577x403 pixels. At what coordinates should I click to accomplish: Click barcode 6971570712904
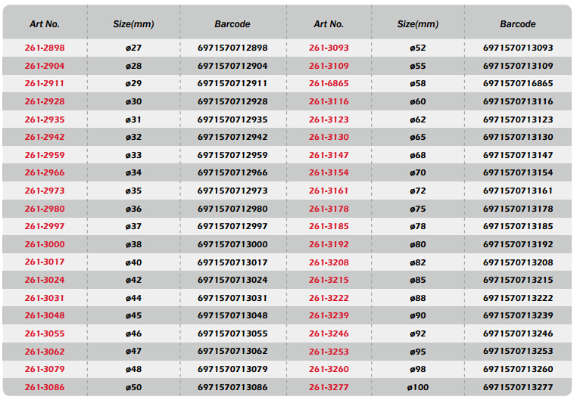232,66
